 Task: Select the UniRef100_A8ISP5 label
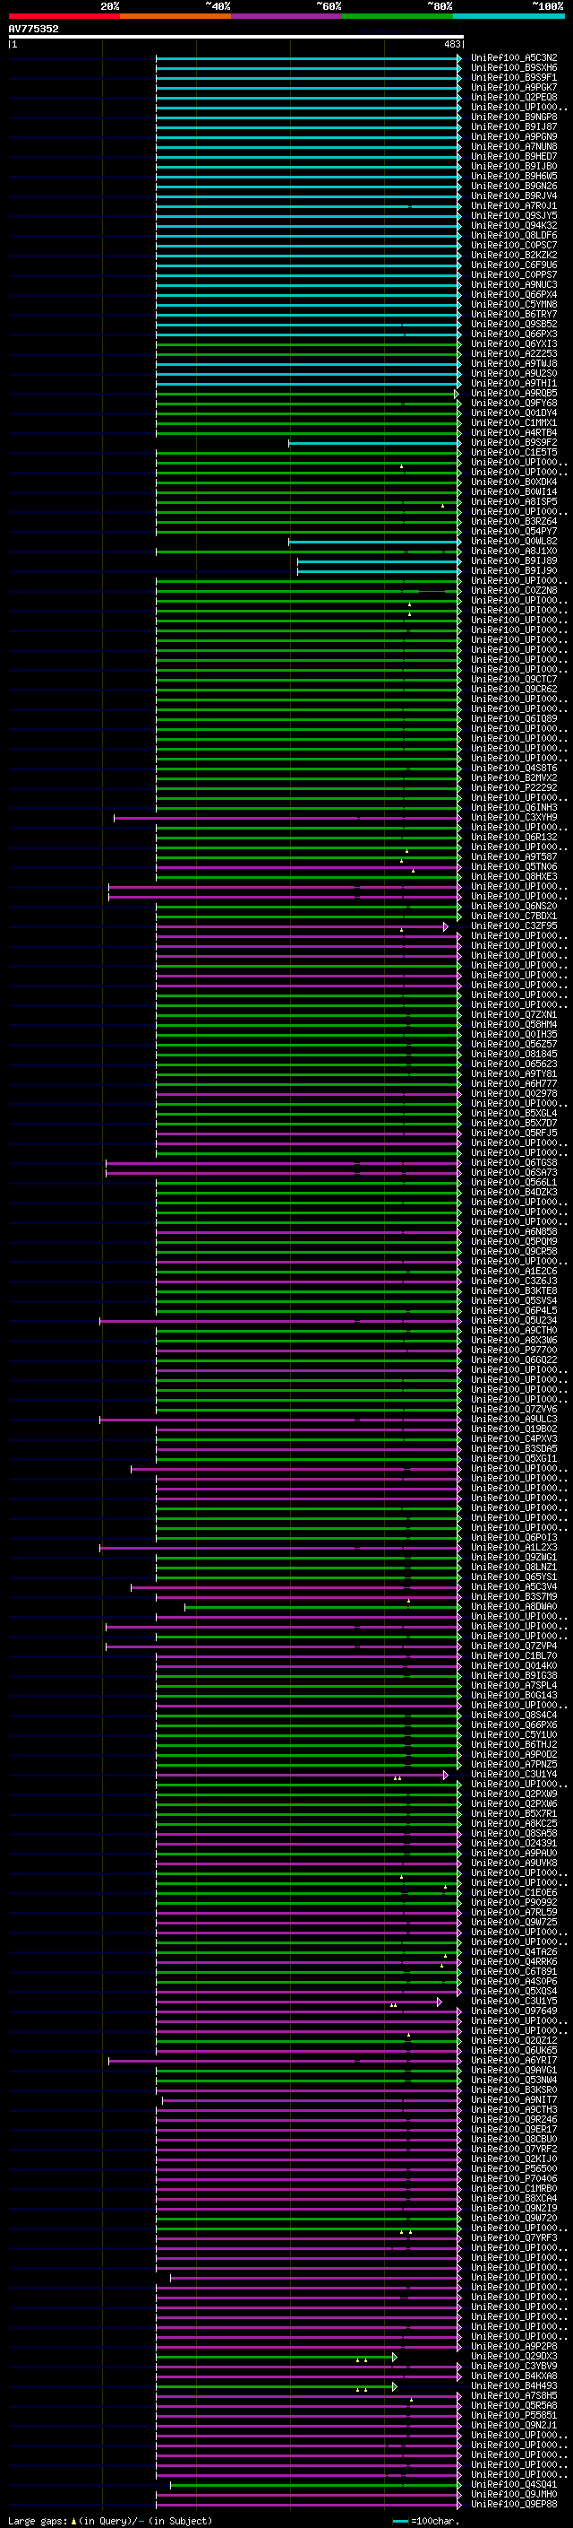514,501
